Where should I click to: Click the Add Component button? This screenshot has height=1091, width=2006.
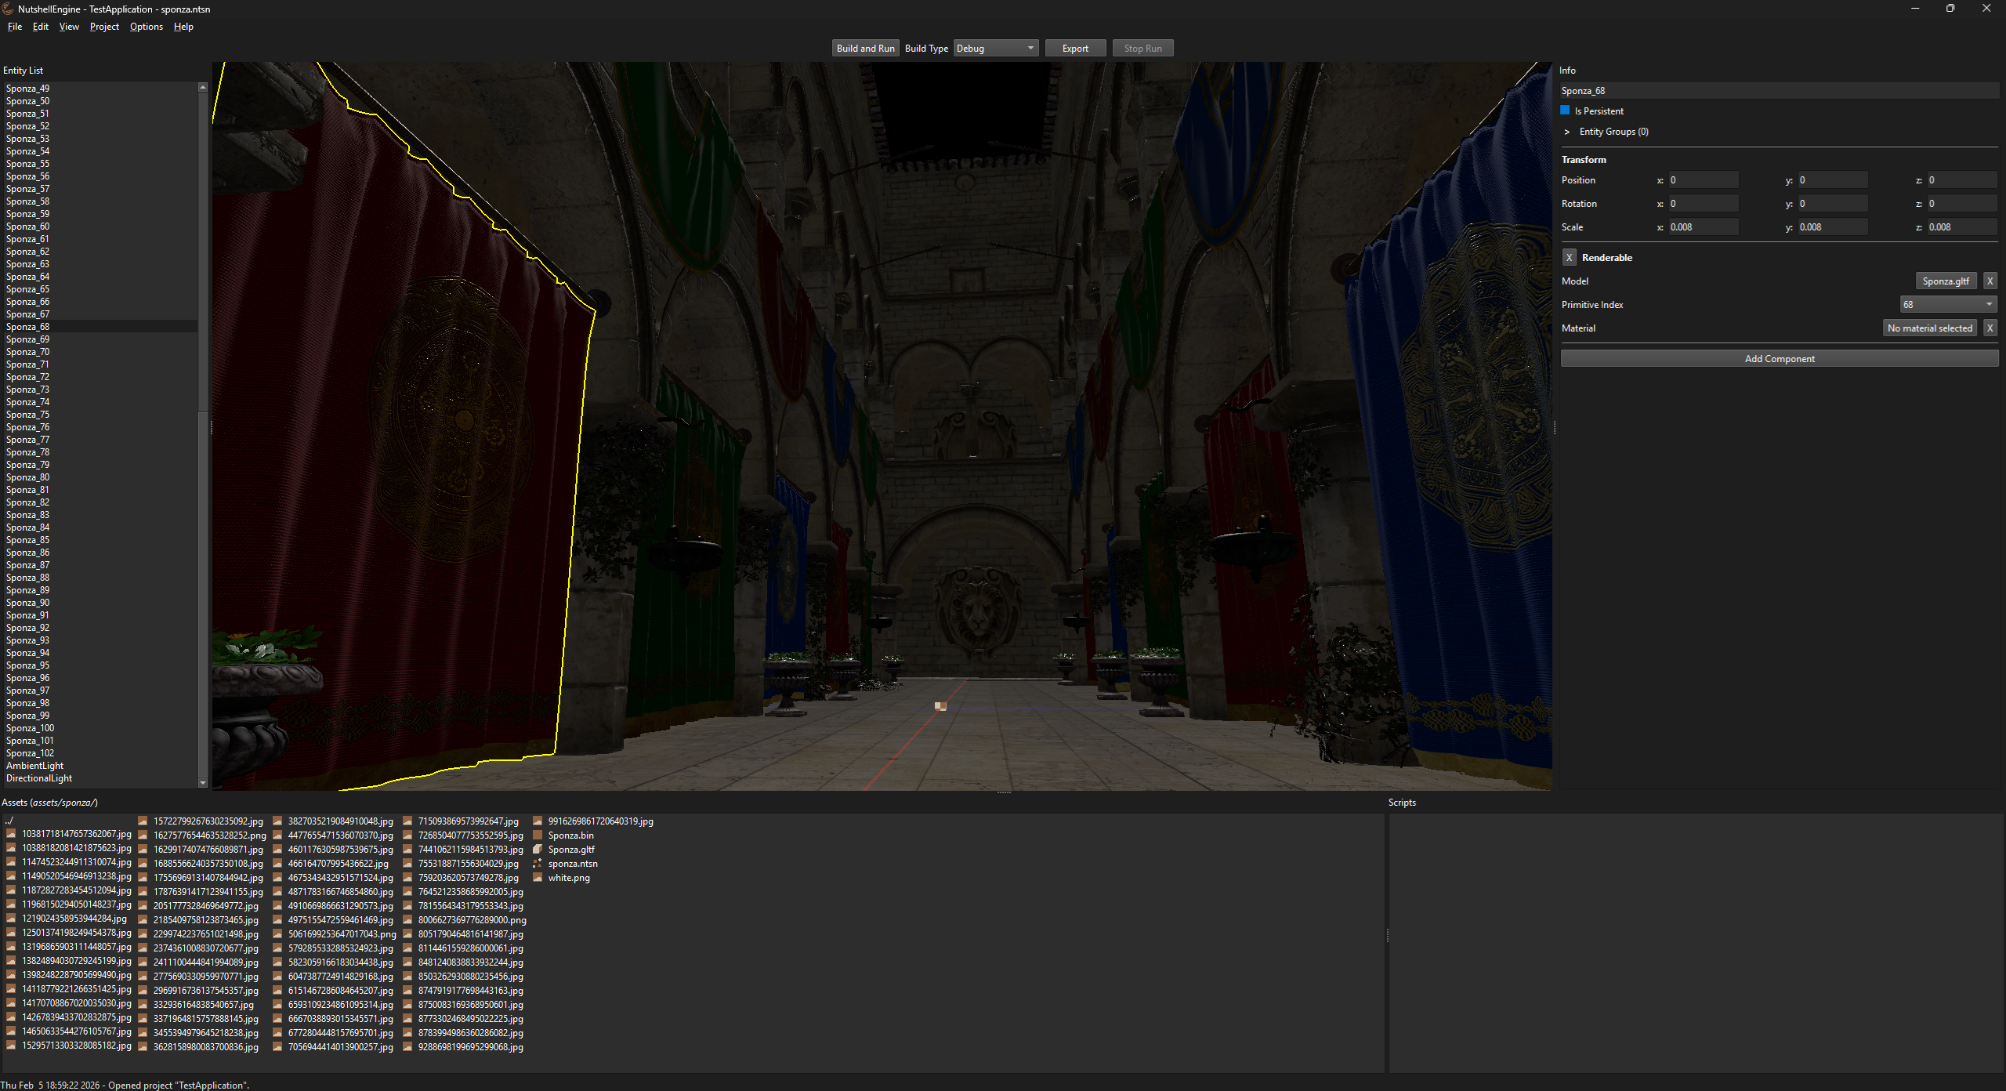pos(1779,358)
